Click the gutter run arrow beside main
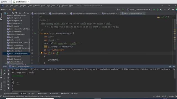177x99 pixels. coord(35,34)
